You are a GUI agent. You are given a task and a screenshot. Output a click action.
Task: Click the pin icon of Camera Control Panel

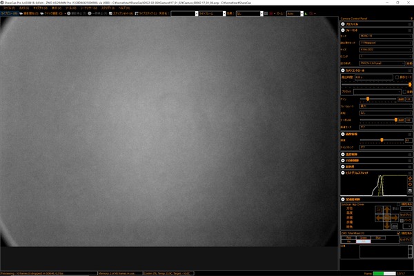click(411, 19)
